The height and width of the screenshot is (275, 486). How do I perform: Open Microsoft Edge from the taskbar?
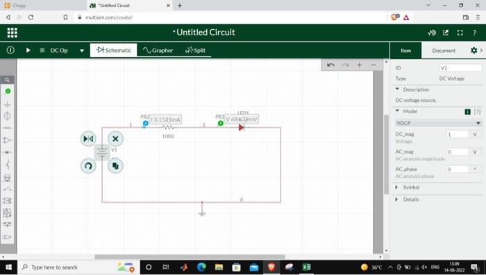click(201, 267)
